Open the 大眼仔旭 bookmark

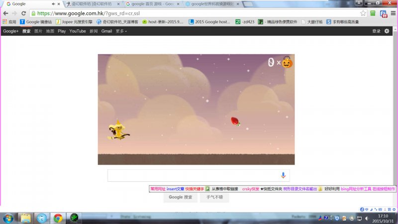[312, 22]
